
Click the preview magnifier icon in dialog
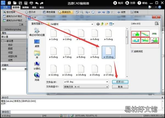pos(157,23)
